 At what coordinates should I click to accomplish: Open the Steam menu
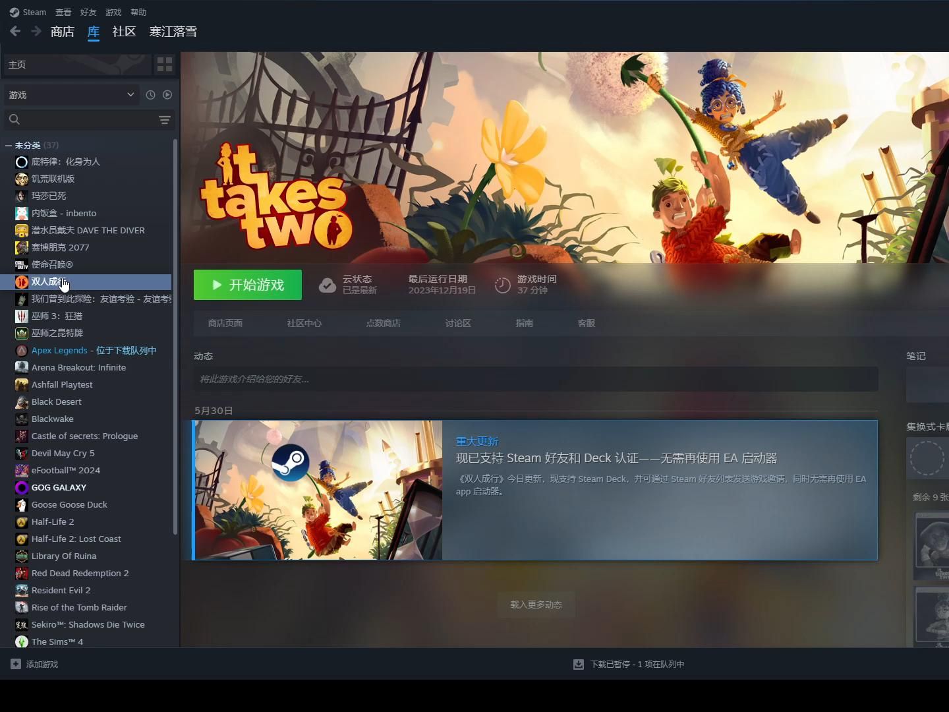pyautogui.click(x=34, y=12)
